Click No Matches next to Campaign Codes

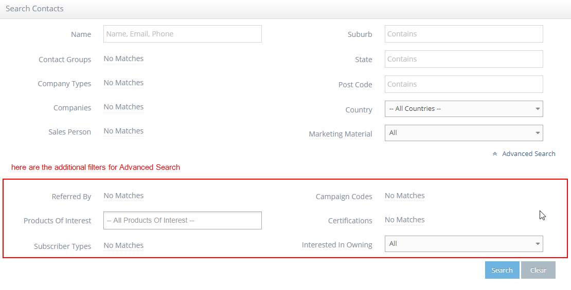[404, 196]
